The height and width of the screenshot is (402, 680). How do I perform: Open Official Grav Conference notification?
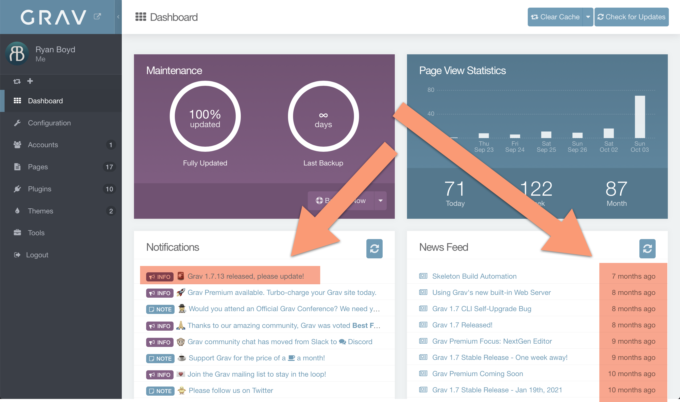[x=284, y=309]
